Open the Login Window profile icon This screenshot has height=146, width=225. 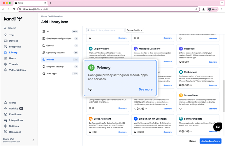91,49
